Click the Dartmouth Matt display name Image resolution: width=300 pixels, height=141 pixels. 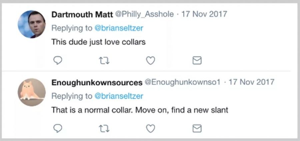point(82,14)
